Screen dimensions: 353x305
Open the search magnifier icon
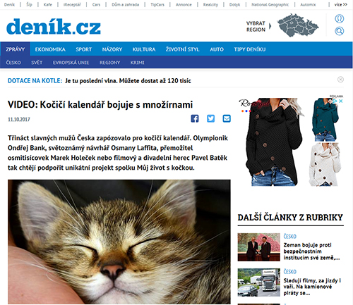[340, 31]
